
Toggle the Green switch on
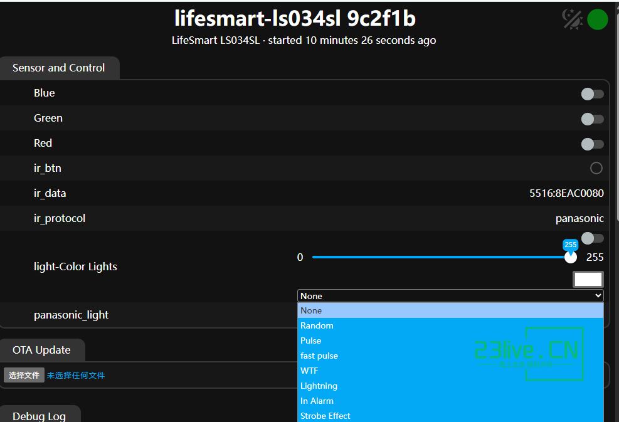(x=592, y=119)
